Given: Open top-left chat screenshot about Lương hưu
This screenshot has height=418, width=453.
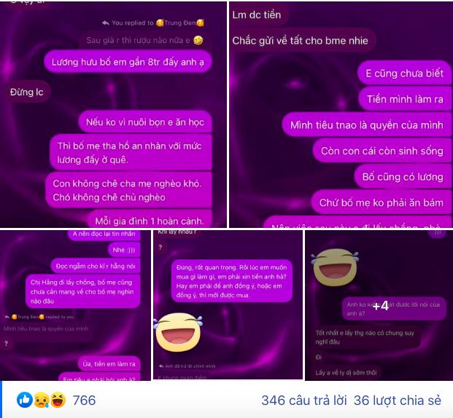Looking at the screenshot, I should (113, 114).
